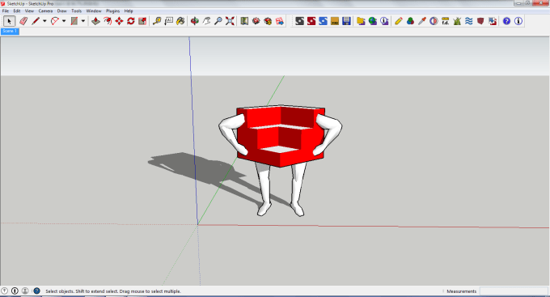
Task: Click the brown EXE plugin icon
Action: coord(335,21)
